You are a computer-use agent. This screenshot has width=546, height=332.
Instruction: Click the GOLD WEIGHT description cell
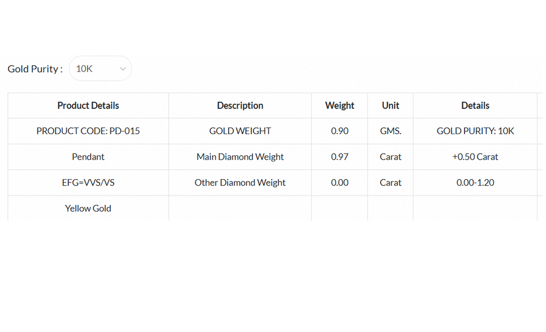tap(240, 131)
